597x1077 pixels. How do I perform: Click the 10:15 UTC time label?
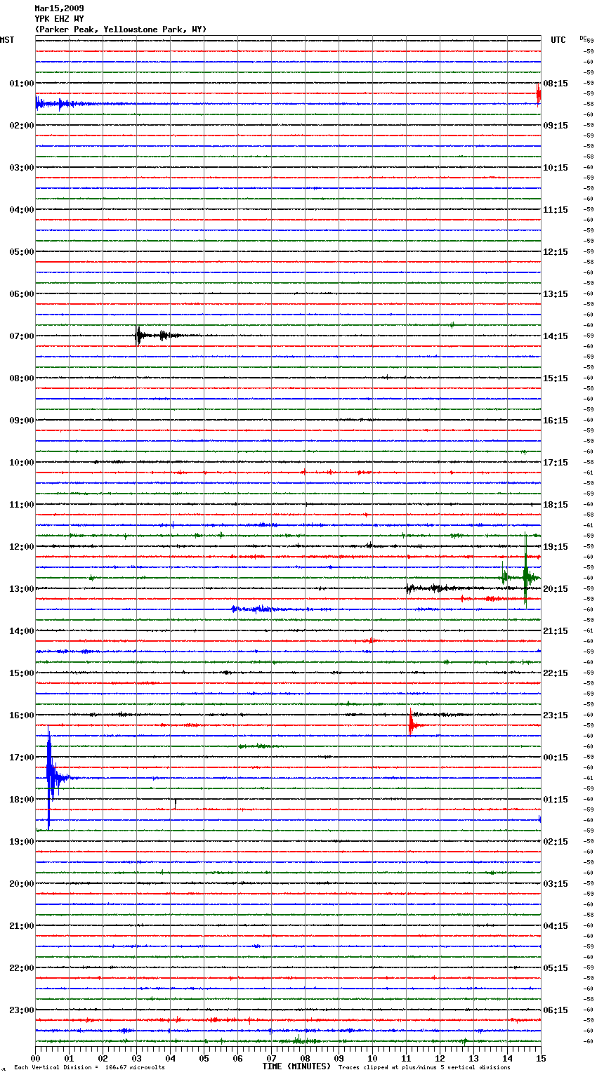556,168
